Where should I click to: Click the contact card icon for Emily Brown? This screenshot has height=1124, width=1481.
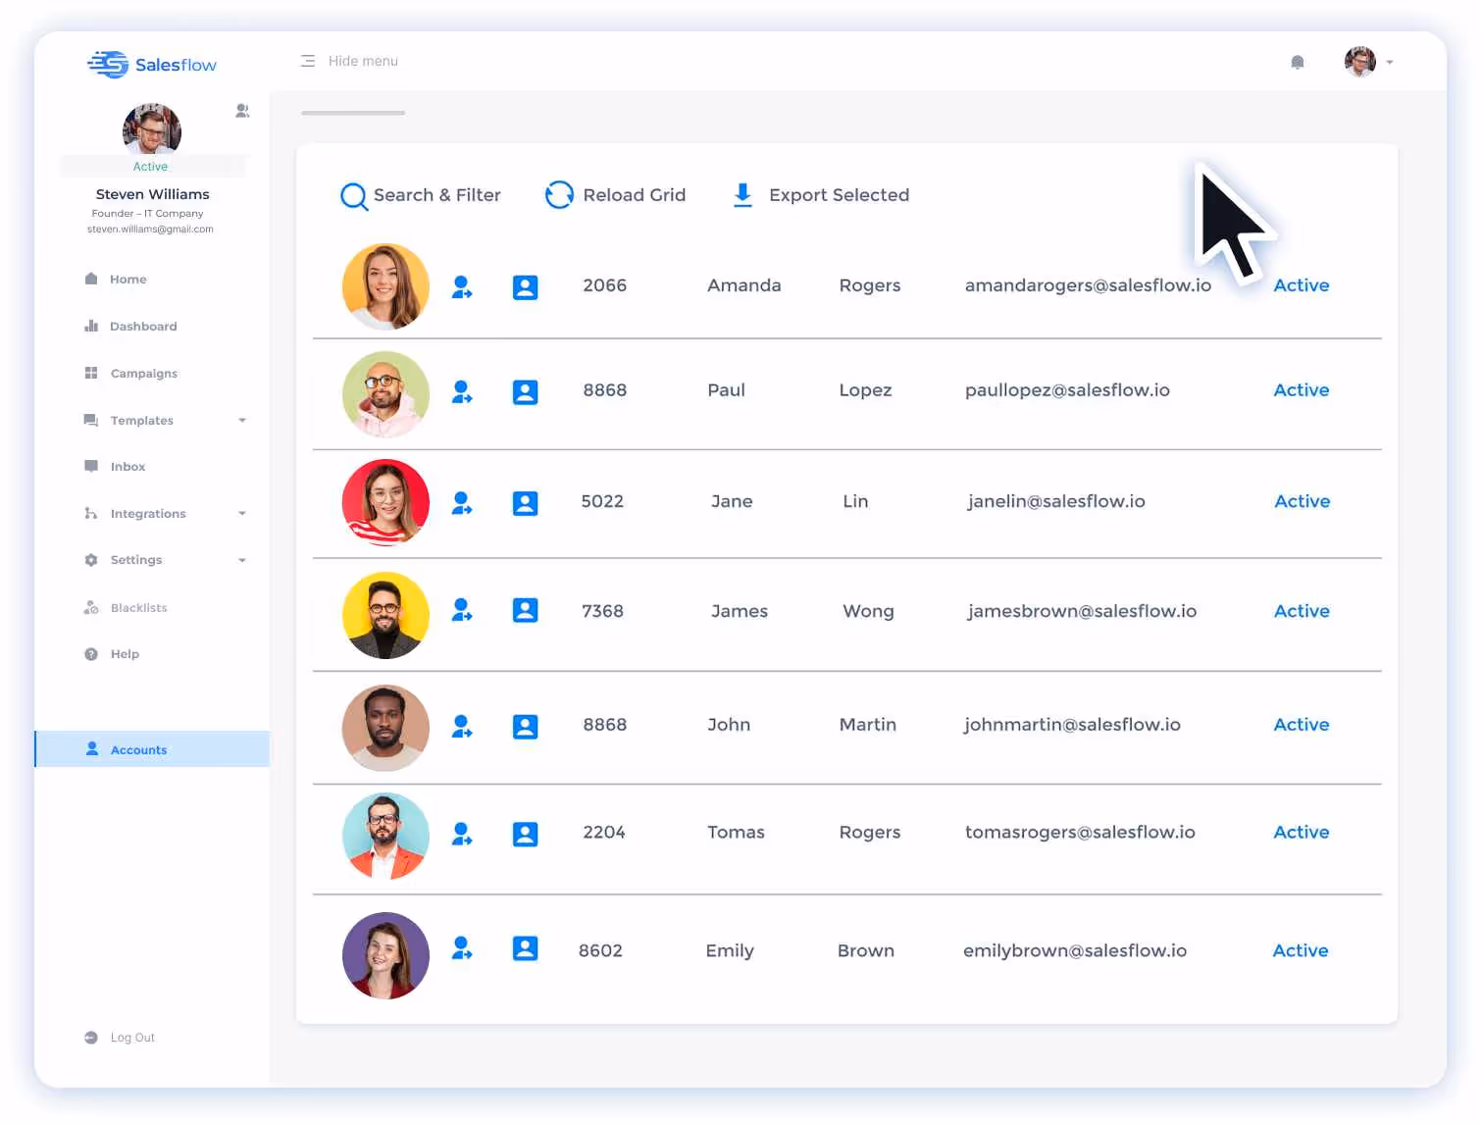click(526, 947)
